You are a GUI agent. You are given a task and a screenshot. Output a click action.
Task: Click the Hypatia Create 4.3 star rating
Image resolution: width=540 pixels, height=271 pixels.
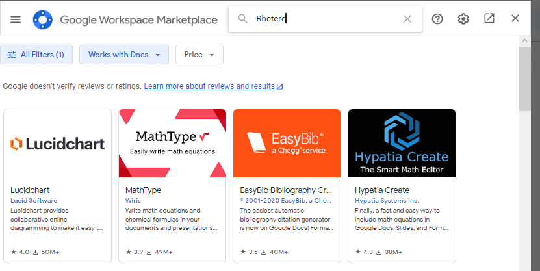click(x=364, y=252)
